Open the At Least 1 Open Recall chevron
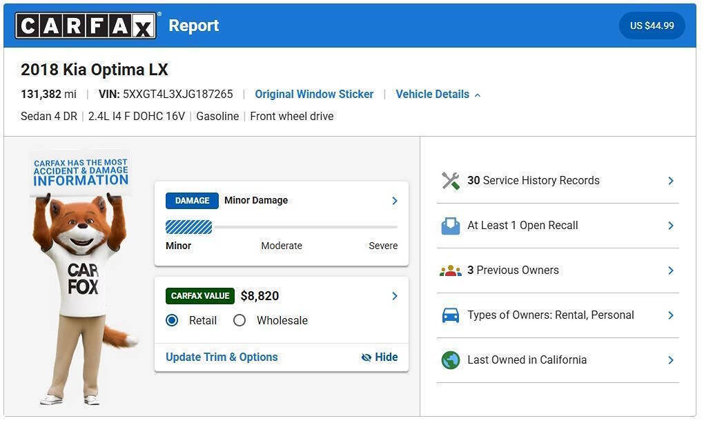 [671, 226]
